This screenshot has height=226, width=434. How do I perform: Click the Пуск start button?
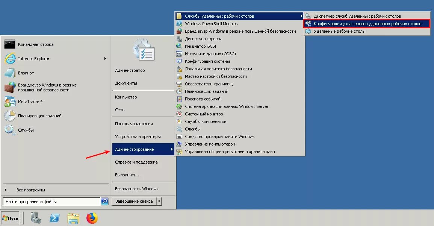tap(10, 218)
